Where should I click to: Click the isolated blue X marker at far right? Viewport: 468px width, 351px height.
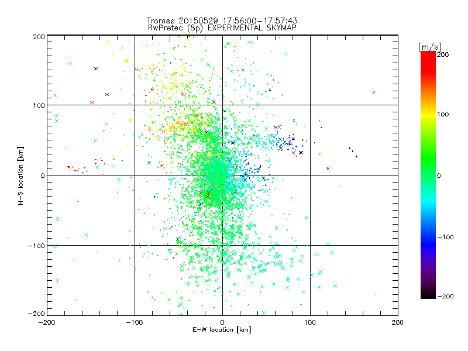(374, 92)
